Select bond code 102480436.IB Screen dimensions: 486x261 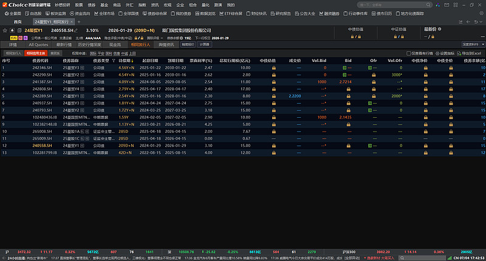pyautogui.click(x=44, y=117)
